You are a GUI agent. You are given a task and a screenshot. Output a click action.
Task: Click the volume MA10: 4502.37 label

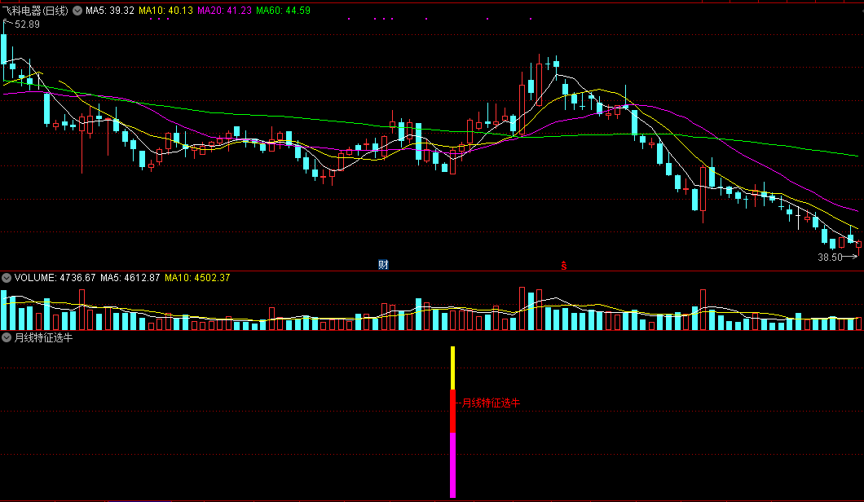pyautogui.click(x=197, y=278)
